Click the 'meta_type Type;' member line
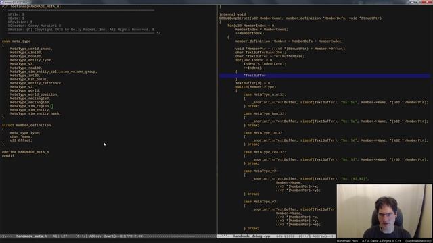This screenshot has height=243, width=433. (x=25, y=133)
